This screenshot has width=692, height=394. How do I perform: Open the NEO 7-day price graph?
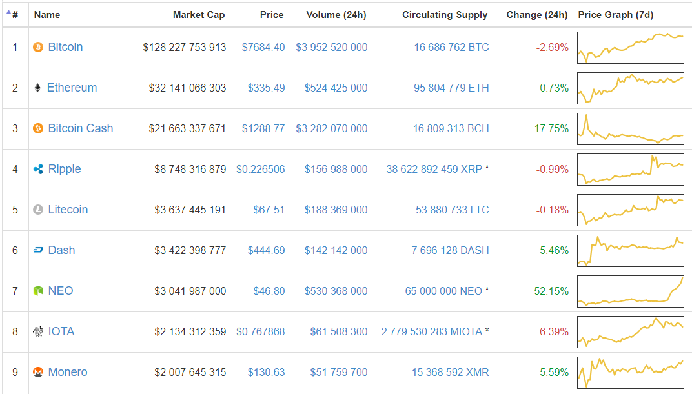click(631, 291)
